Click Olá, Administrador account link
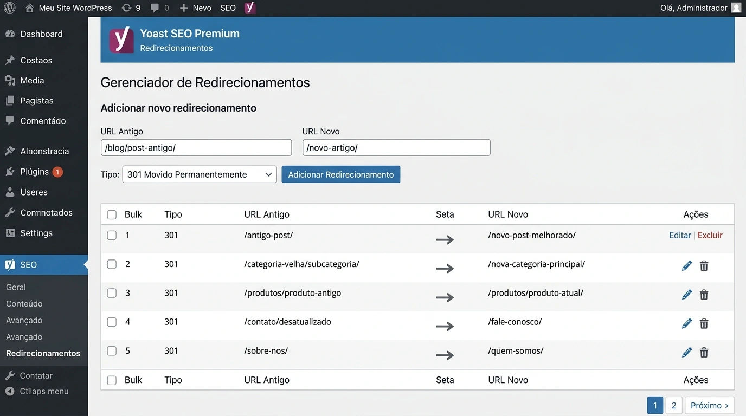The height and width of the screenshot is (416, 746). click(x=694, y=8)
